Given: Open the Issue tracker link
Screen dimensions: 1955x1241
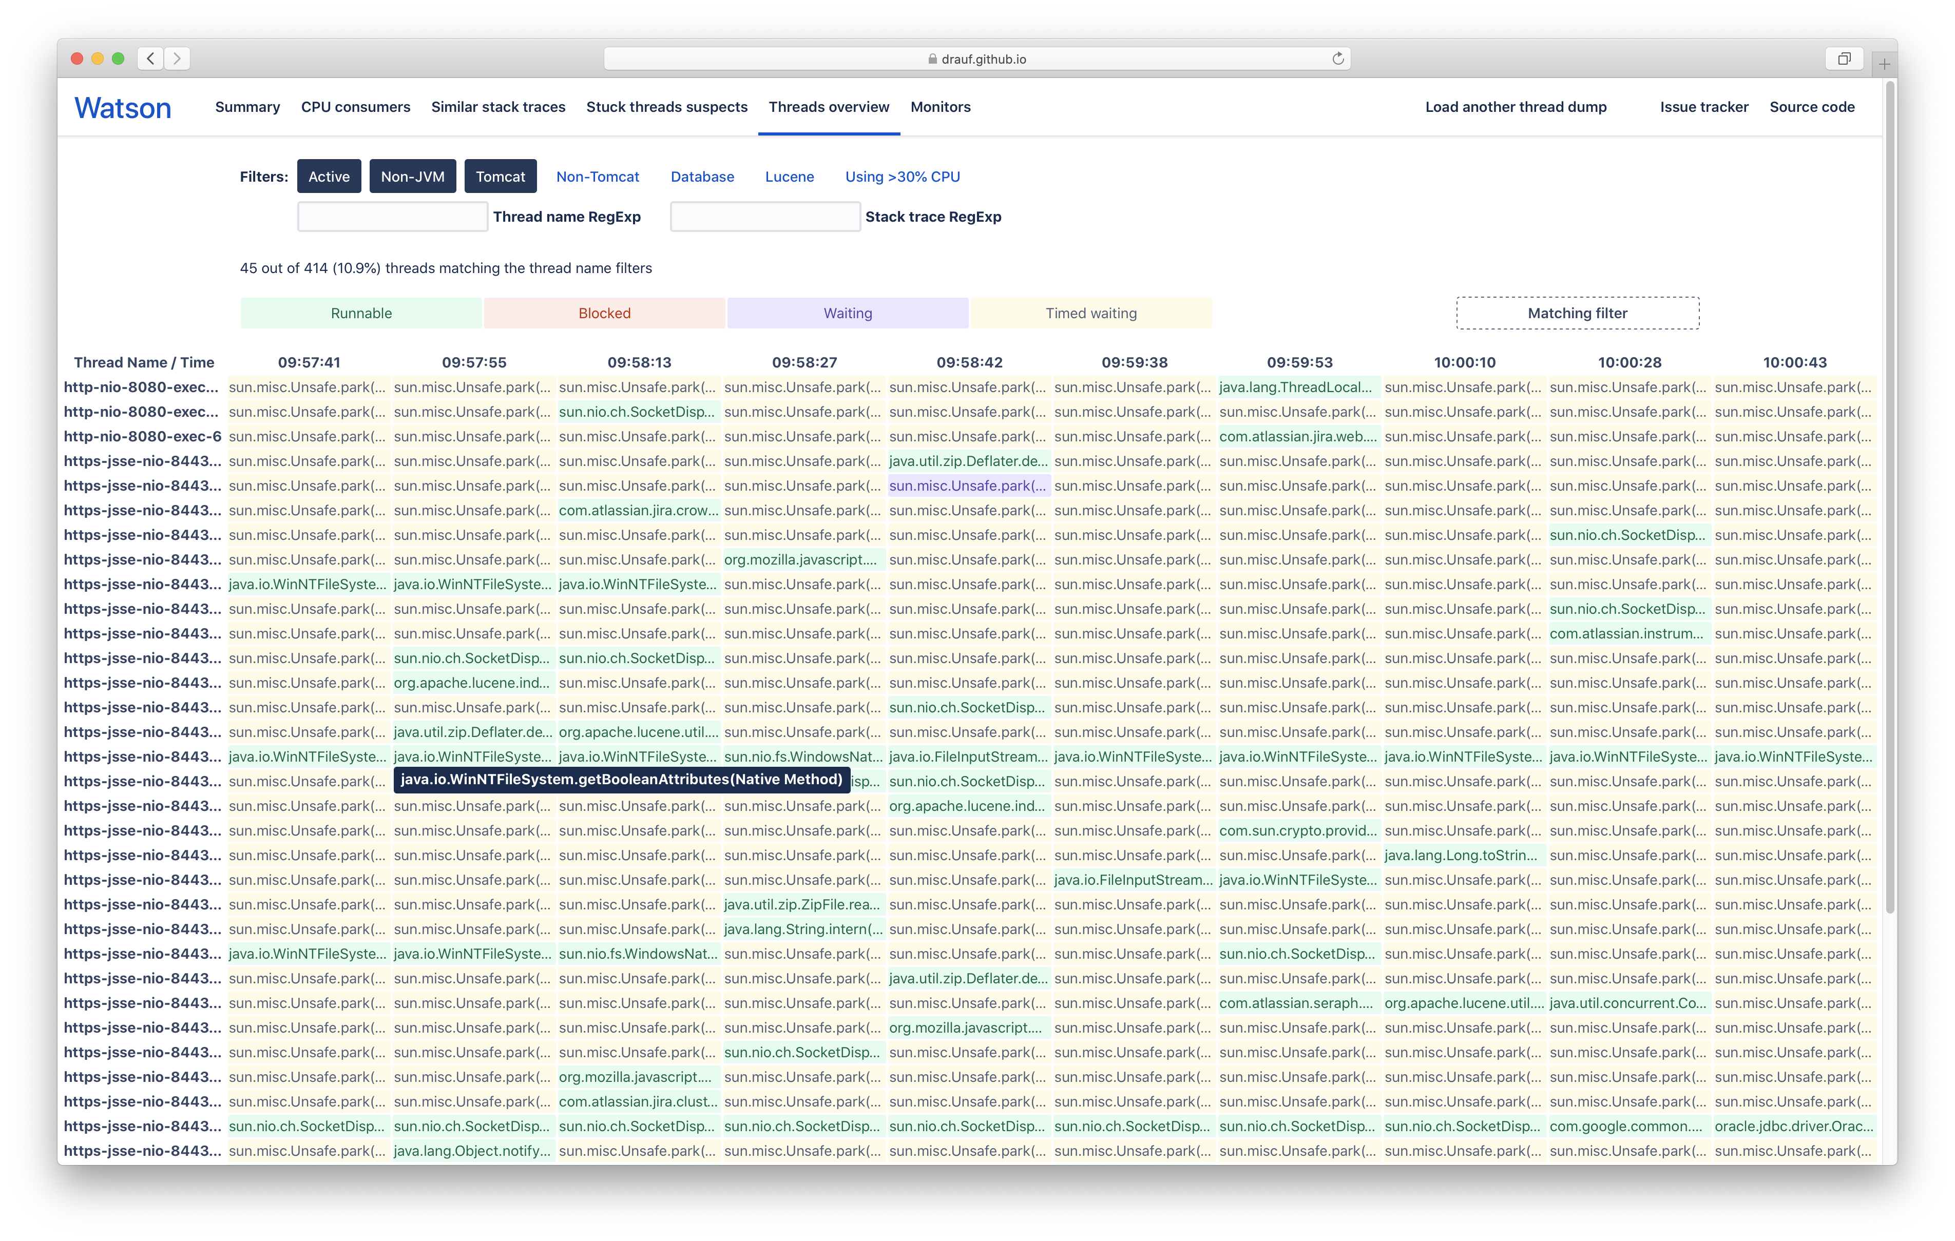Looking at the screenshot, I should (x=1703, y=107).
